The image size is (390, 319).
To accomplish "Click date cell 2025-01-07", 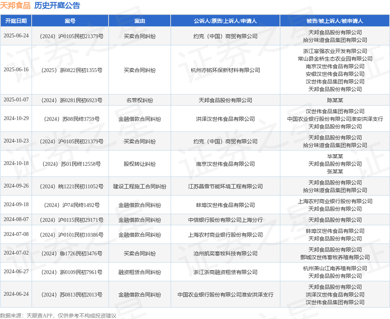I will pyautogui.click(x=16, y=99).
